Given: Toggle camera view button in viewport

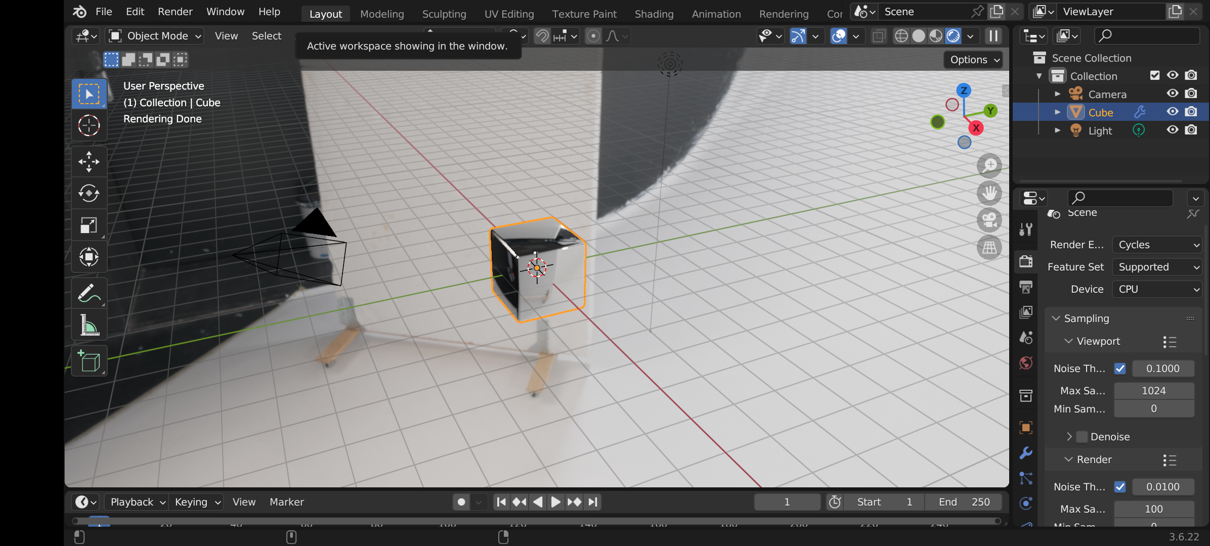Looking at the screenshot, I should 989,220.
